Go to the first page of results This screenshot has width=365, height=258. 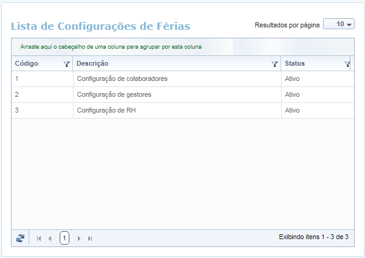(x=39, y=239)
